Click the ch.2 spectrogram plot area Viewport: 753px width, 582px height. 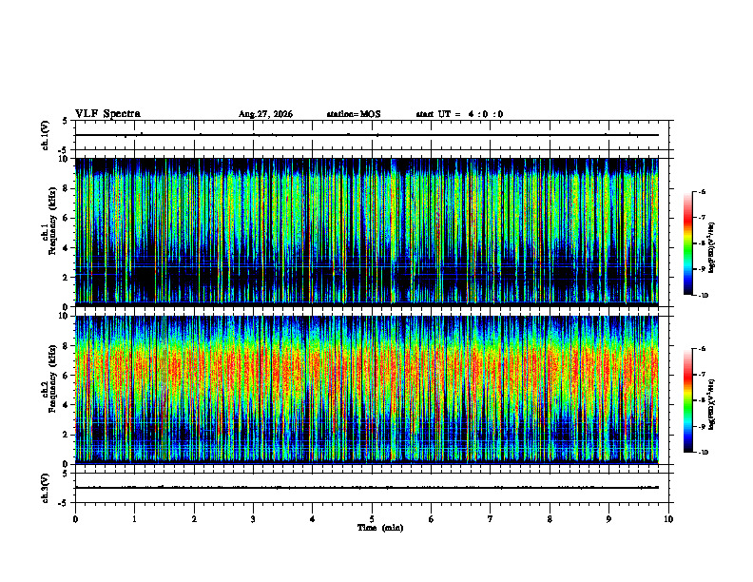pos(367,389)
